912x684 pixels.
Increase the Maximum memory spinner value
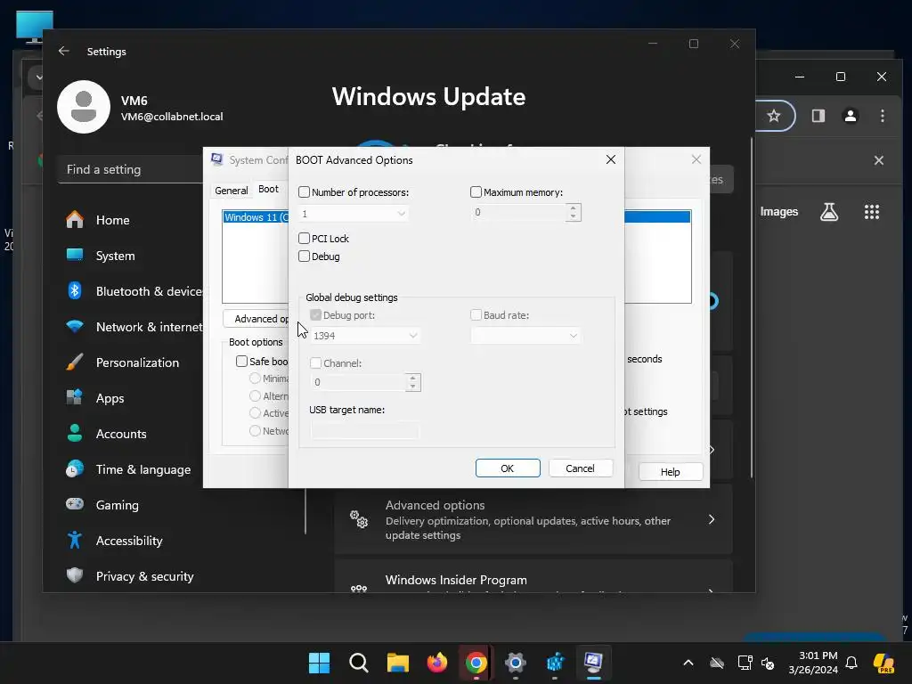point(573,208)
